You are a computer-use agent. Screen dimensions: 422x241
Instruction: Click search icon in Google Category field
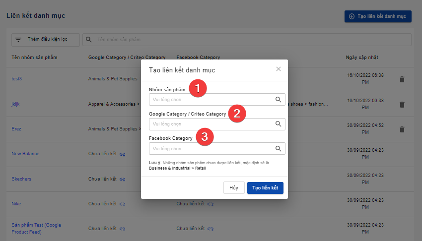tap(279, 124)
